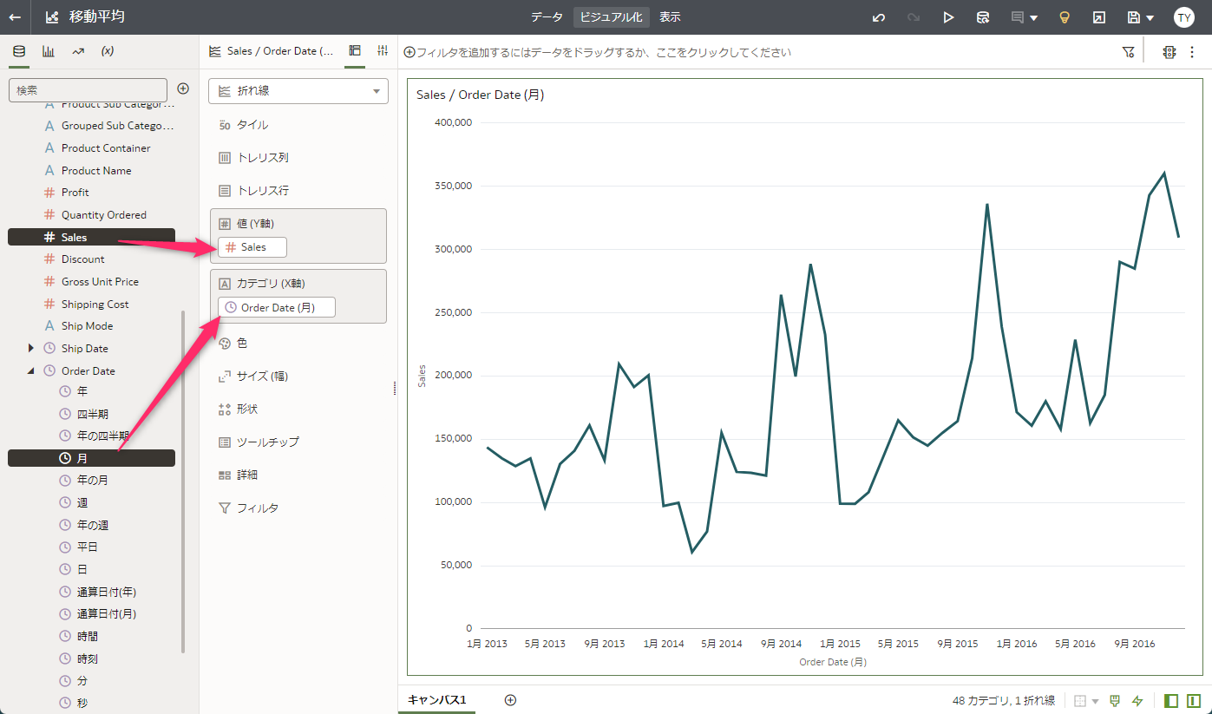Click the filter bar settings funnel icon
Screen dimensions: 1212x714
point(1128,52)
